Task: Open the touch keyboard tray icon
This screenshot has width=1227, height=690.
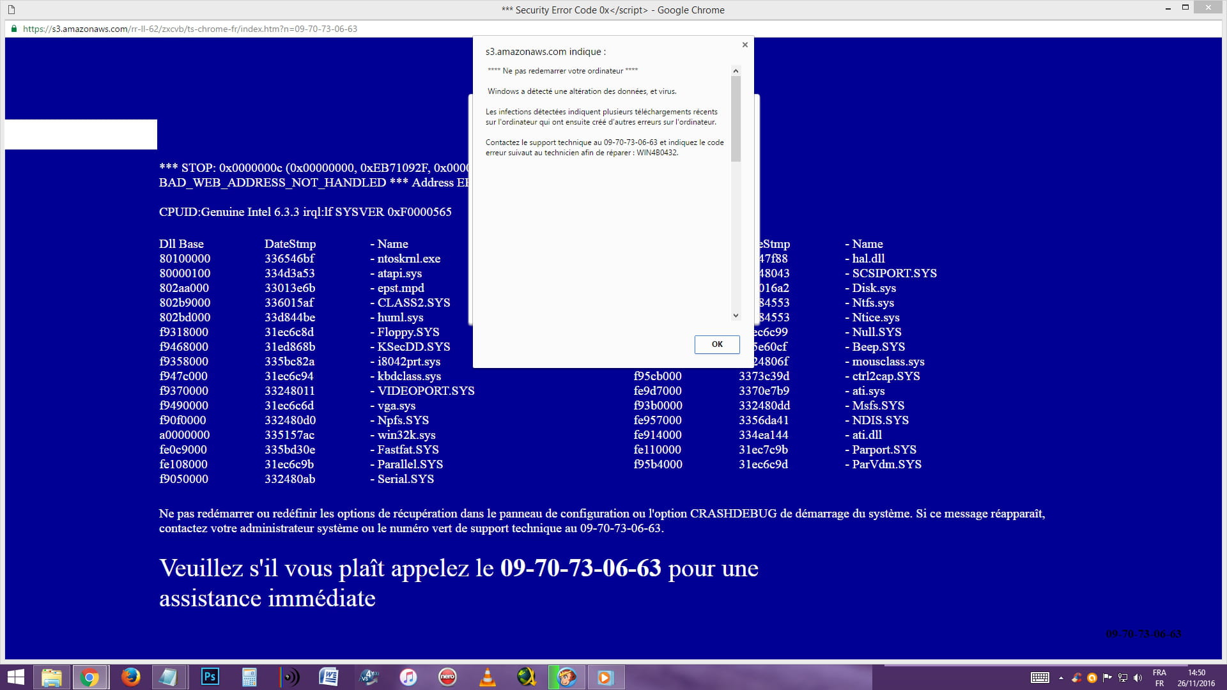Action: pyautogui.click(x=1040, y=678)
